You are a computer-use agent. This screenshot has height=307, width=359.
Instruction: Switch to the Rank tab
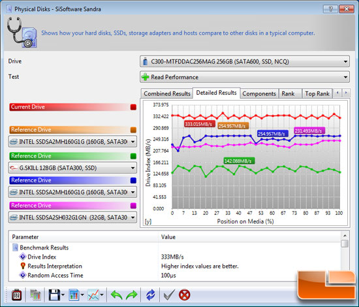coord(290,93)
